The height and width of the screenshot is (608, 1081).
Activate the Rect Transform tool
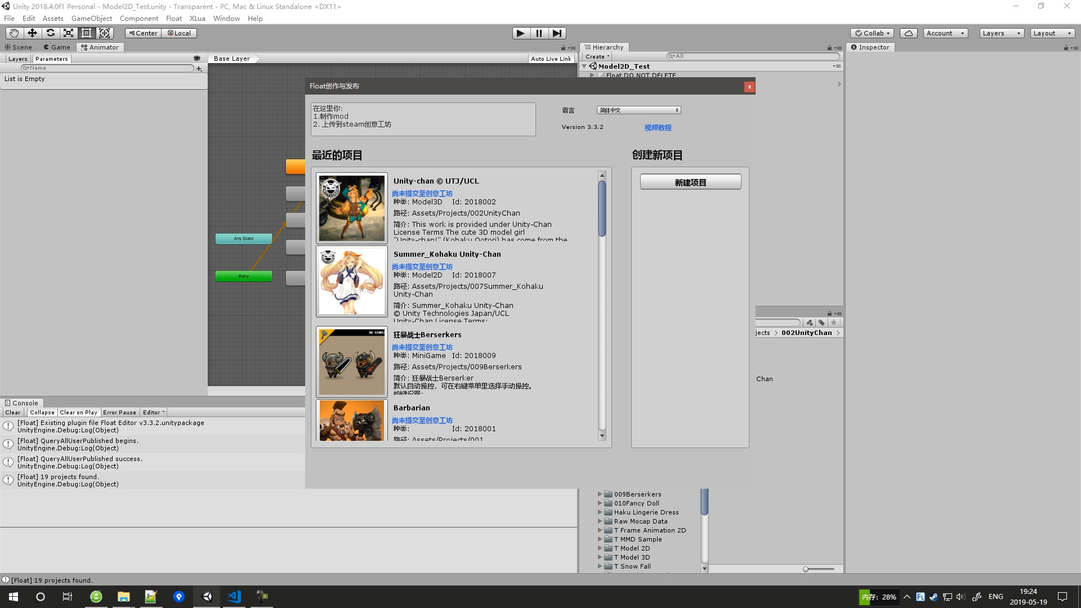[87, 33]
